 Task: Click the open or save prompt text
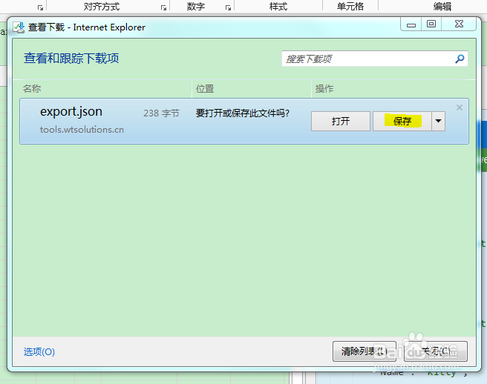(242, 113)
